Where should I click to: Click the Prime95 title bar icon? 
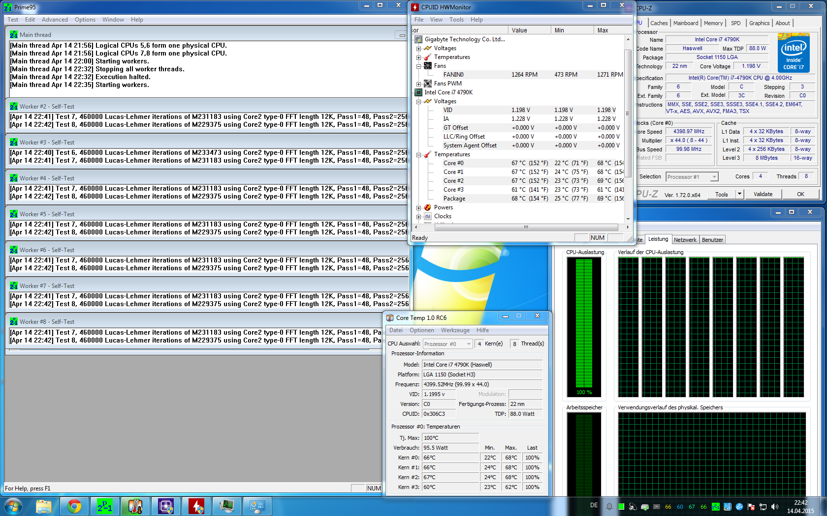point(8,7)
